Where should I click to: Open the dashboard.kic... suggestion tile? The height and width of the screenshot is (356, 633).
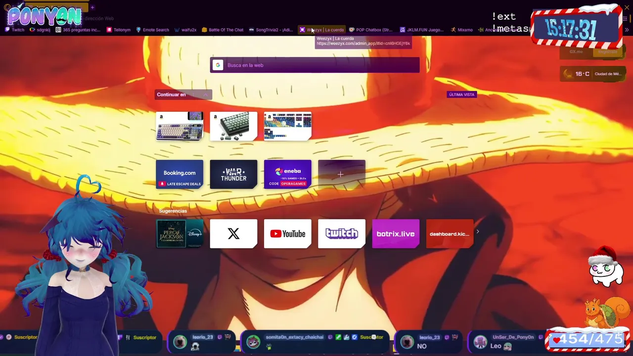(x=450, y=234)
